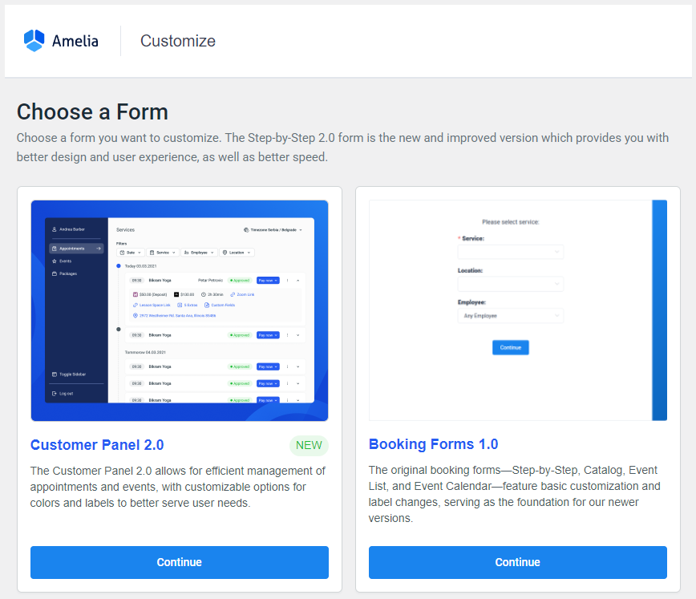Click the Andrea Barber profile icon
This screenshot has height=599, width=696.
coord(54,229)
